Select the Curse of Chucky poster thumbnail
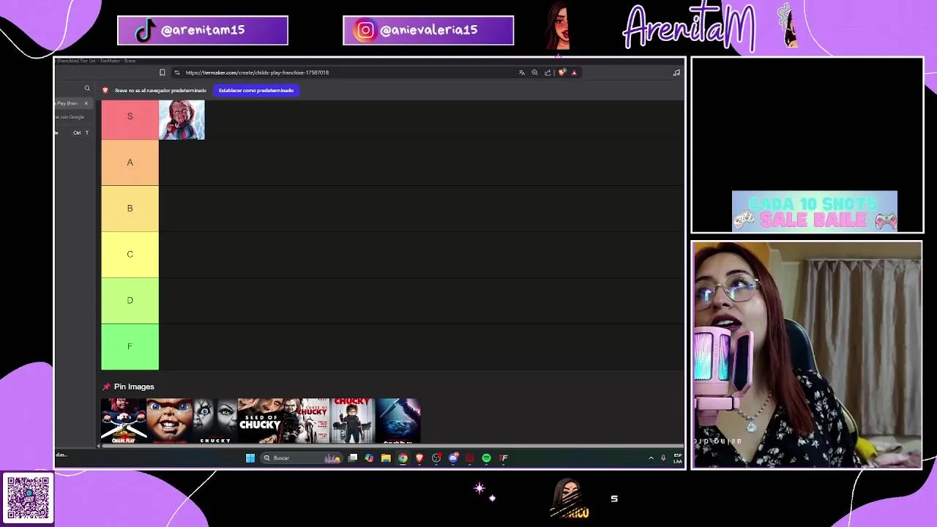This screenshot has width=937, height=527. click(x=307, y=421)
